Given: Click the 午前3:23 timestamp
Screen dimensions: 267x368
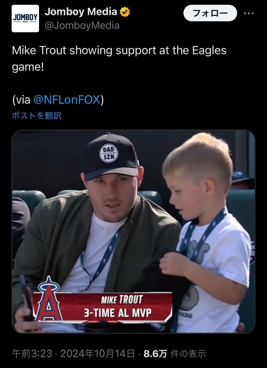Looking at the screenshot, I should [x=29, y=354].
